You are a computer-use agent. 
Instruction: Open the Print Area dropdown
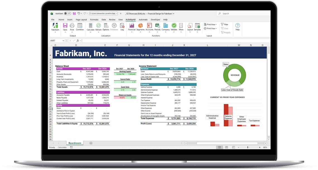pyautogui.click(x=210, y=25)
